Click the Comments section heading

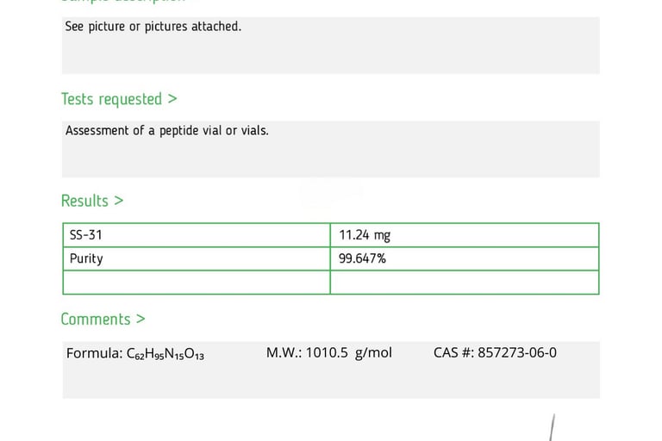(95, 319)
